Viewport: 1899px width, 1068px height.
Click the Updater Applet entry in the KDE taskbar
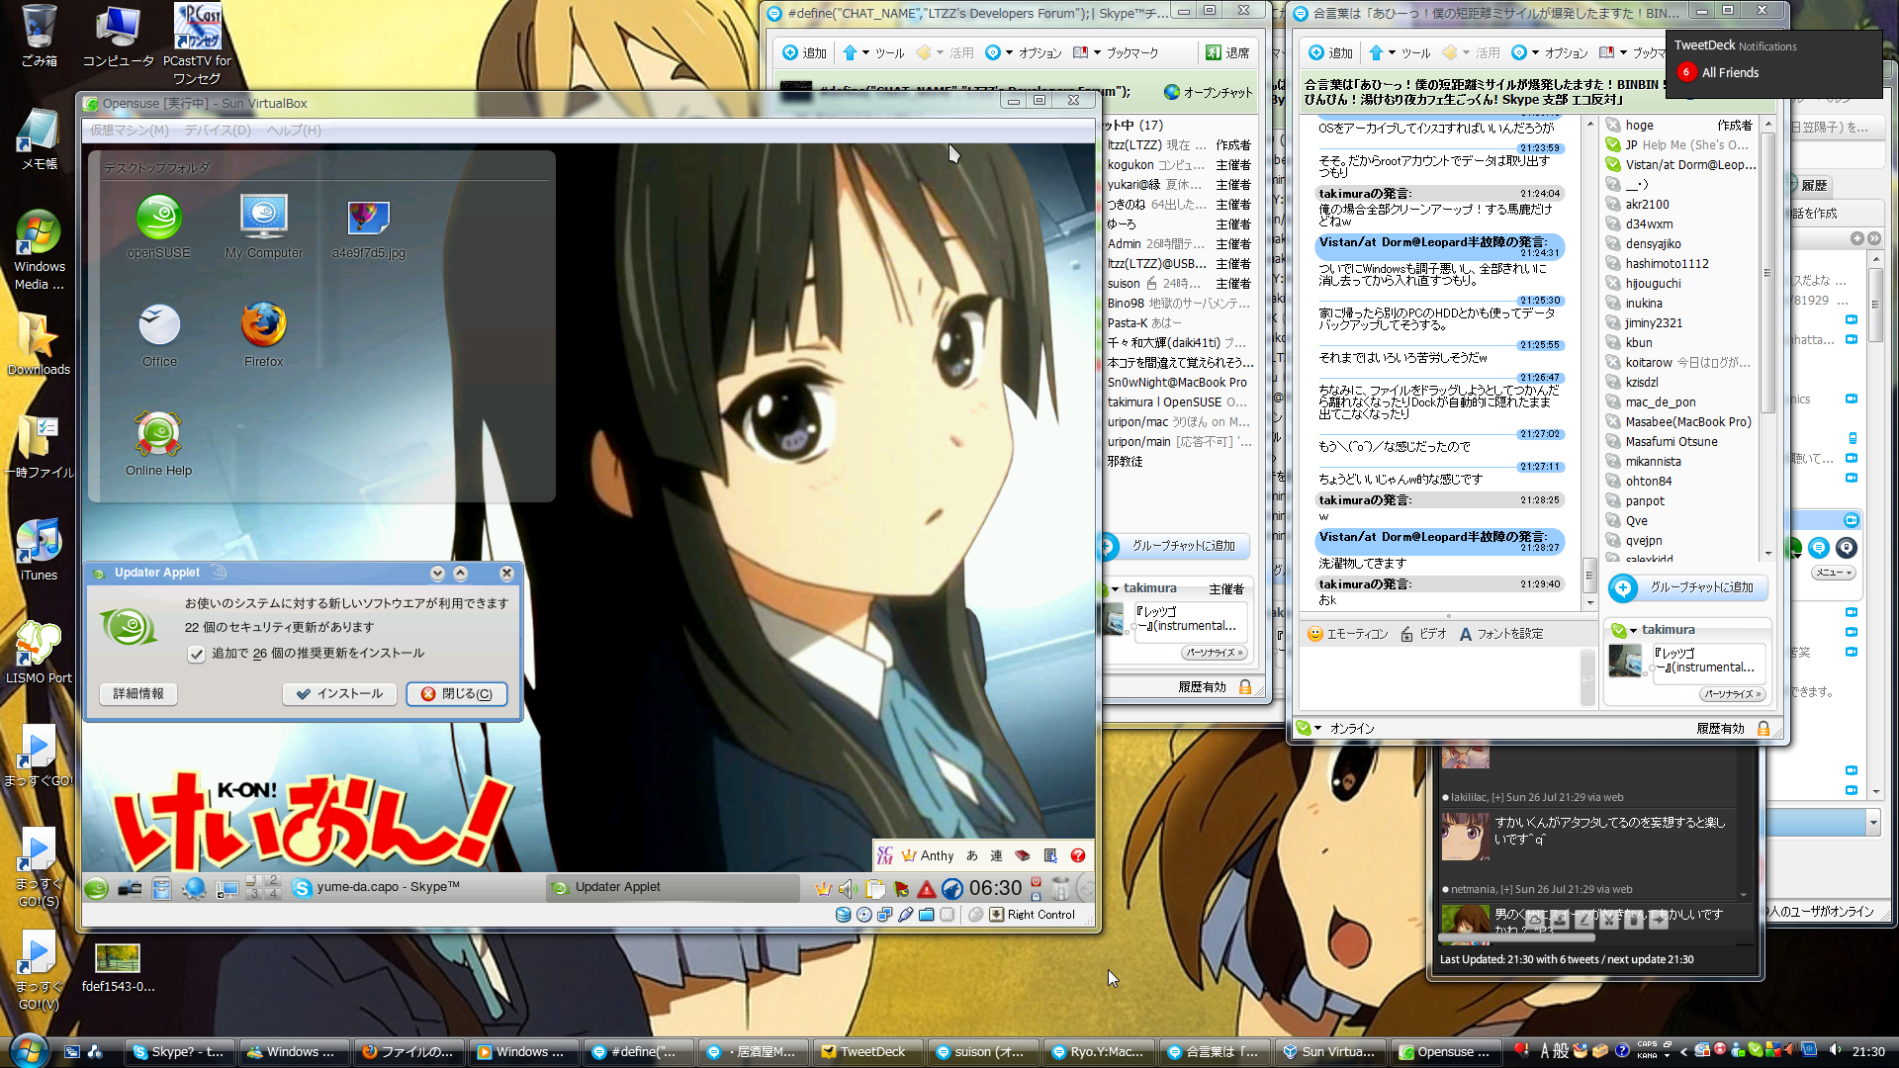click(673, 887)
